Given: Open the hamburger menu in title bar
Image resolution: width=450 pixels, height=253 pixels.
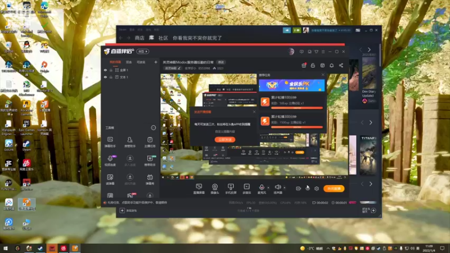Looking at the screenshot, I should tap(323, 52).
